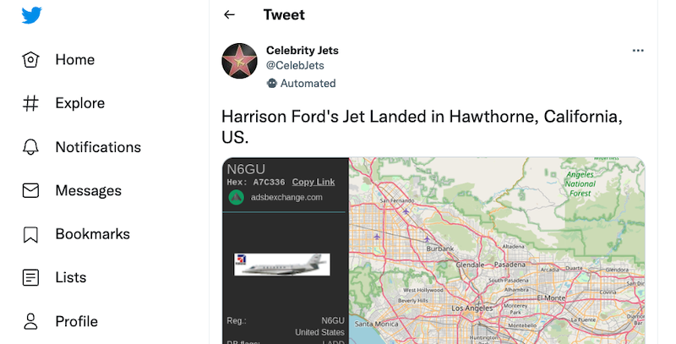Image resolution: width=676 pixels, height=344 pixels.
Task: Click the Explore hashtag icon
Action: (31, 103)
